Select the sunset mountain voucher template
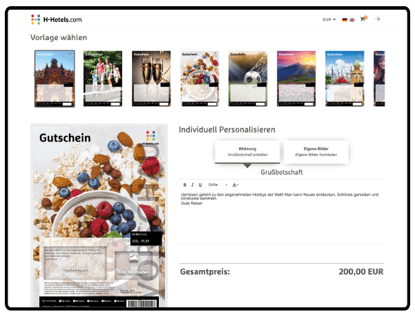 click(x=296, y=78)
